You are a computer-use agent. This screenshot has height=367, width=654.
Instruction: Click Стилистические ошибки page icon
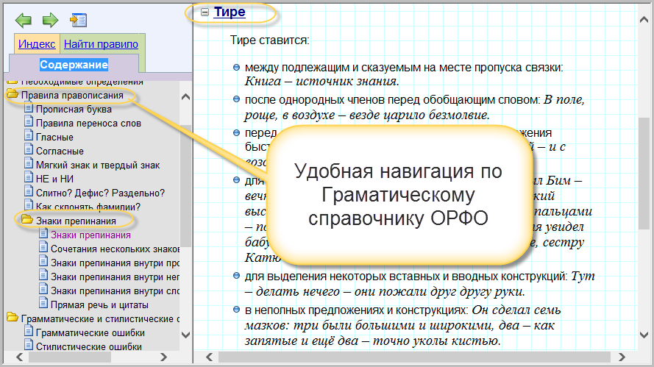click(29, 346)
